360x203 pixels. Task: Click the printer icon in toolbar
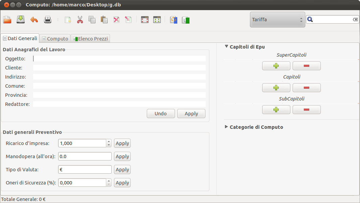pos(47,20)
